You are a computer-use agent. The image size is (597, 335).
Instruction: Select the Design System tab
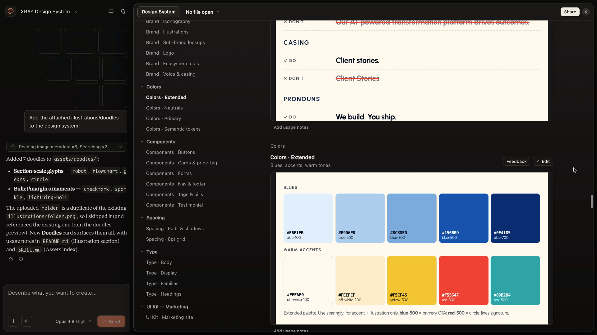pos(159,12)
